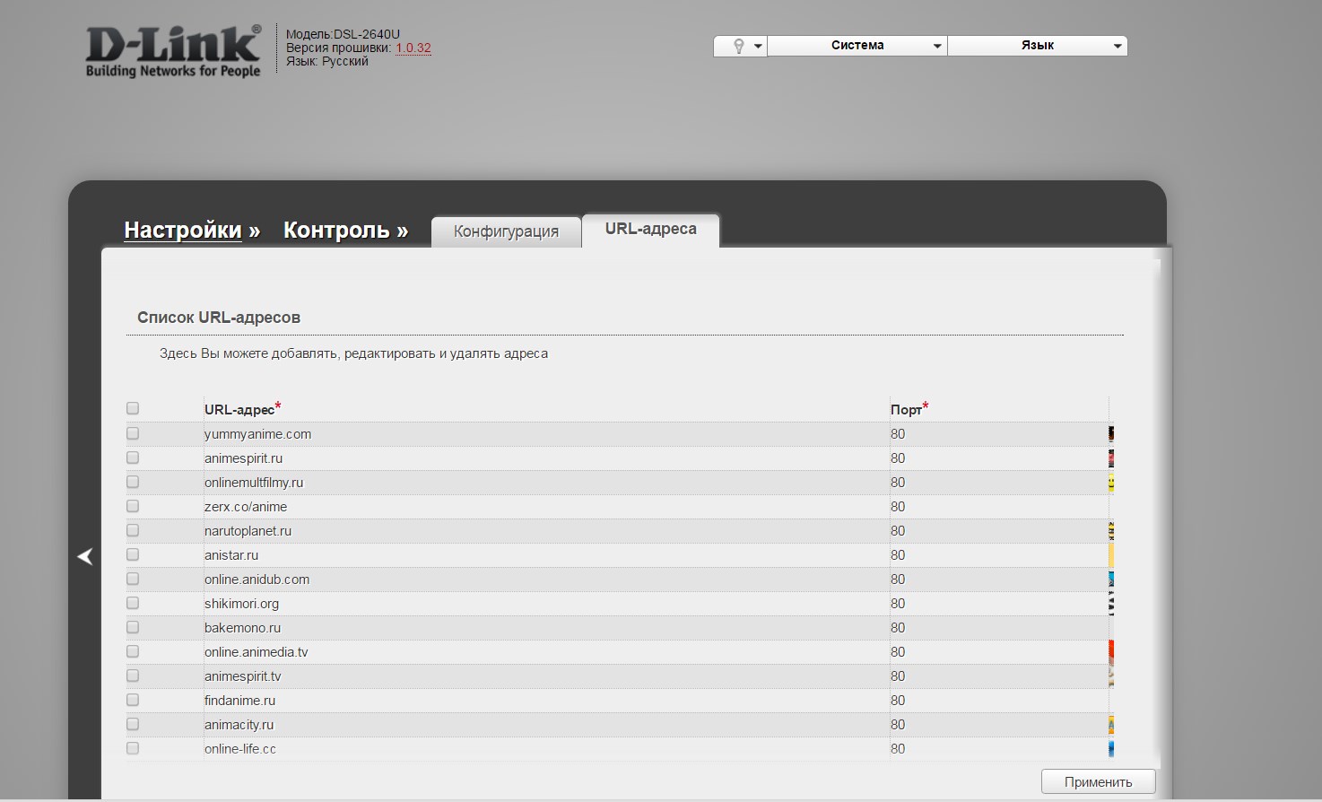
Task: Click the anistar.ru URL cell
Action: [x=546, y=555]
